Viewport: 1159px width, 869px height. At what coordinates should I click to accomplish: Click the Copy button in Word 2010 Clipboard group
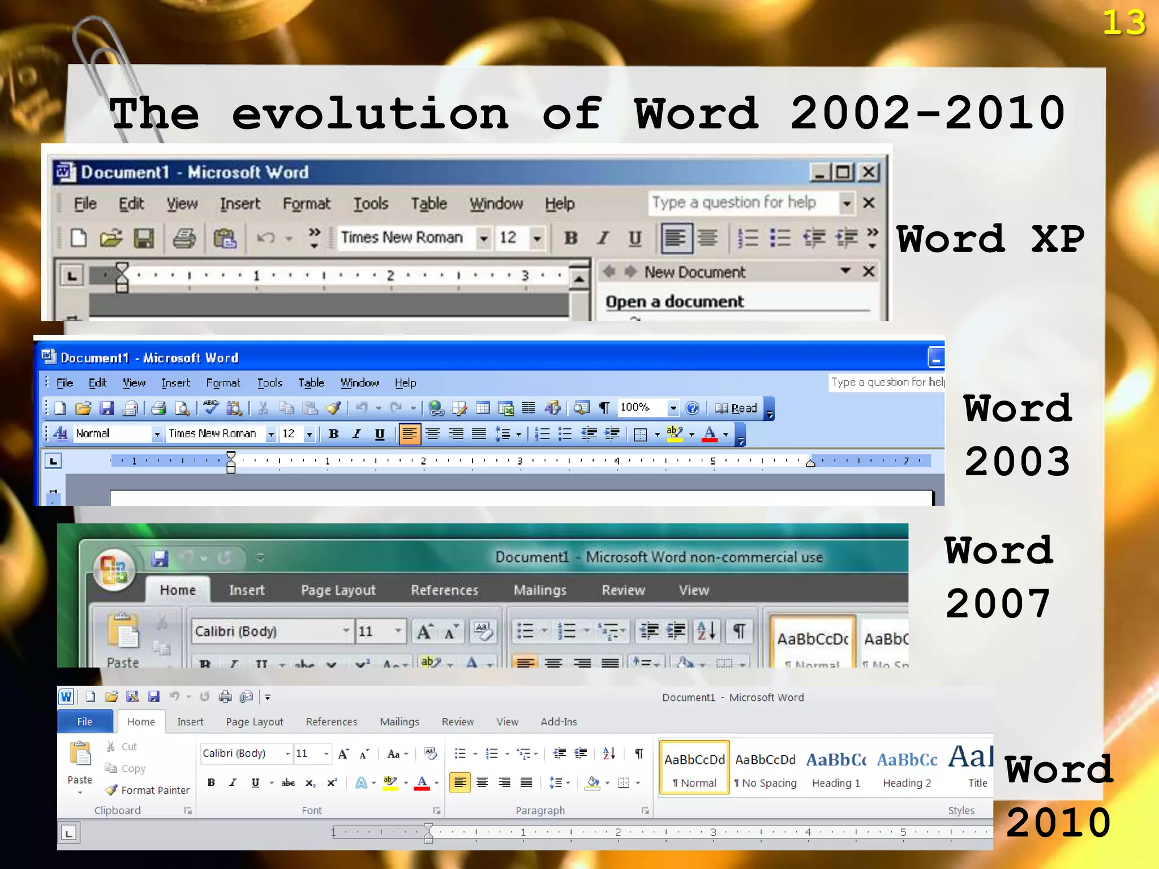pos(125,768)
